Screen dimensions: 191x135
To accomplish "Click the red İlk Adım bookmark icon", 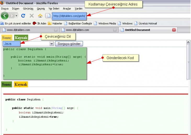I will click(x=35, y=23).
